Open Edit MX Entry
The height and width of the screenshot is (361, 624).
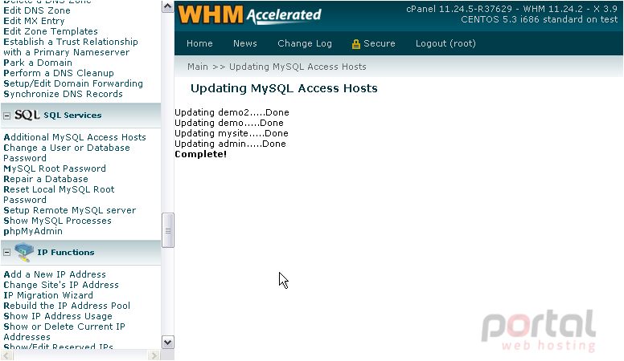pos(34,21)
